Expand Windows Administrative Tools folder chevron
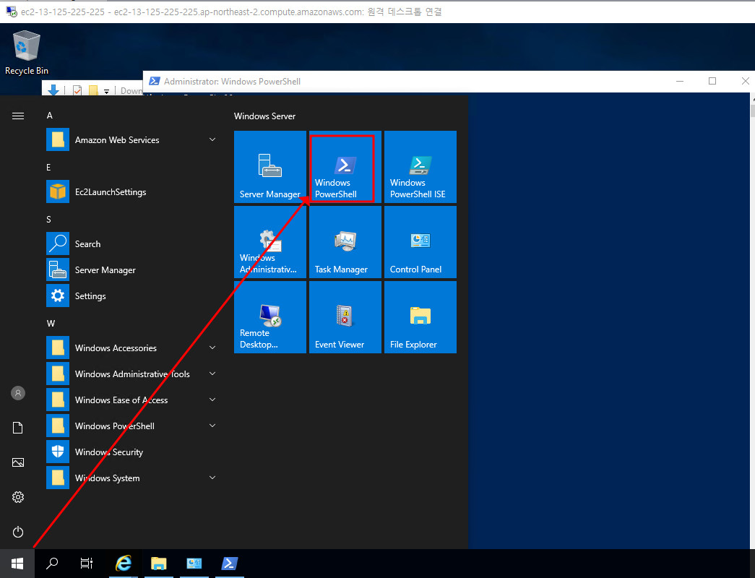 [212, 374]
